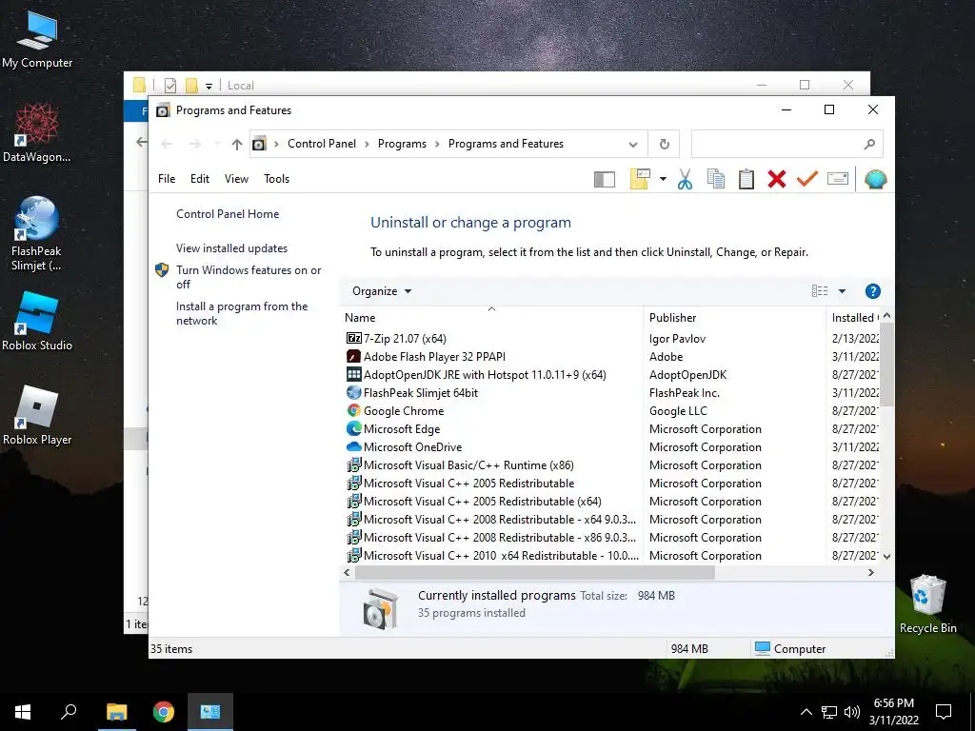Click the vertical scrollbar thumb in program list

click(x=887, y=365)
